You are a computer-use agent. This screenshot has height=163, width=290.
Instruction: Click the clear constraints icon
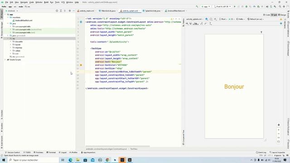[202, 24]
